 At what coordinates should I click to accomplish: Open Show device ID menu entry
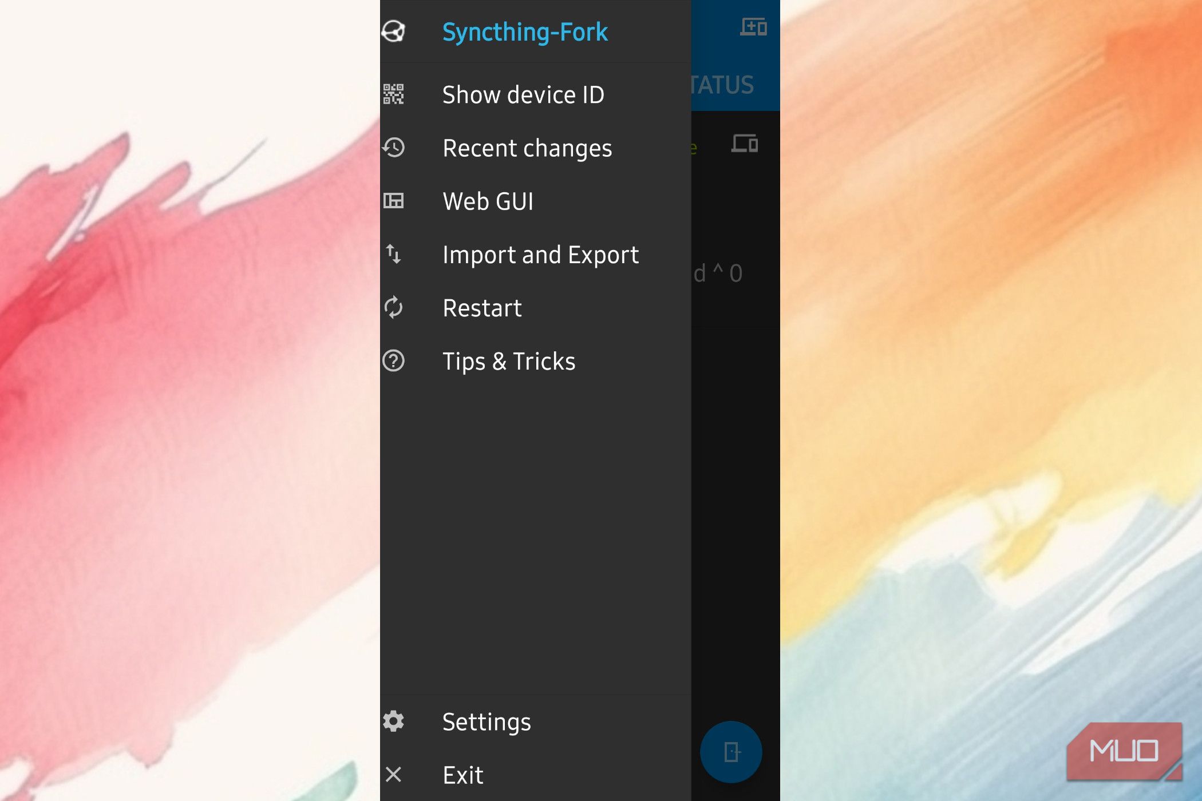[536, 94]
